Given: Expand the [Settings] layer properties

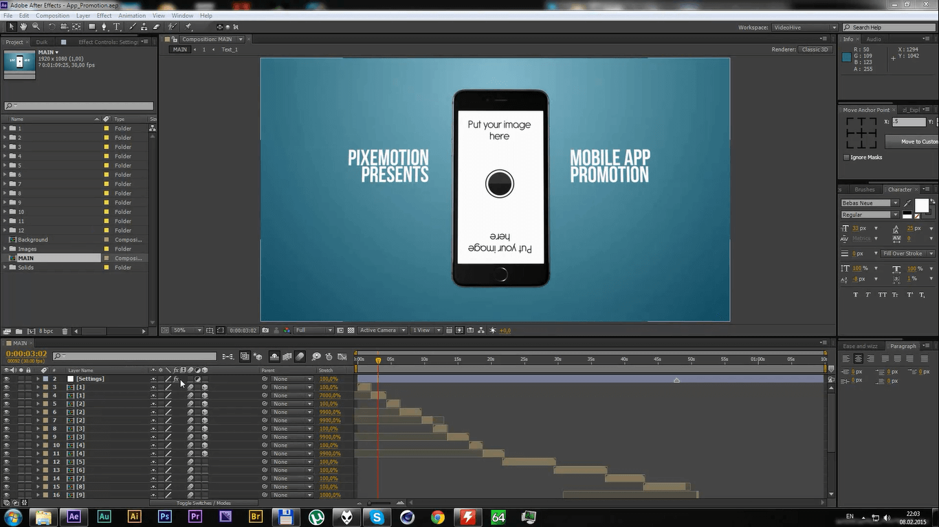Looking at the screenshot, I should click(38, 379).
